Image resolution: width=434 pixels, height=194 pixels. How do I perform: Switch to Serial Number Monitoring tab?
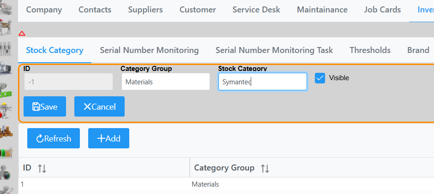(x=149, y=50)
